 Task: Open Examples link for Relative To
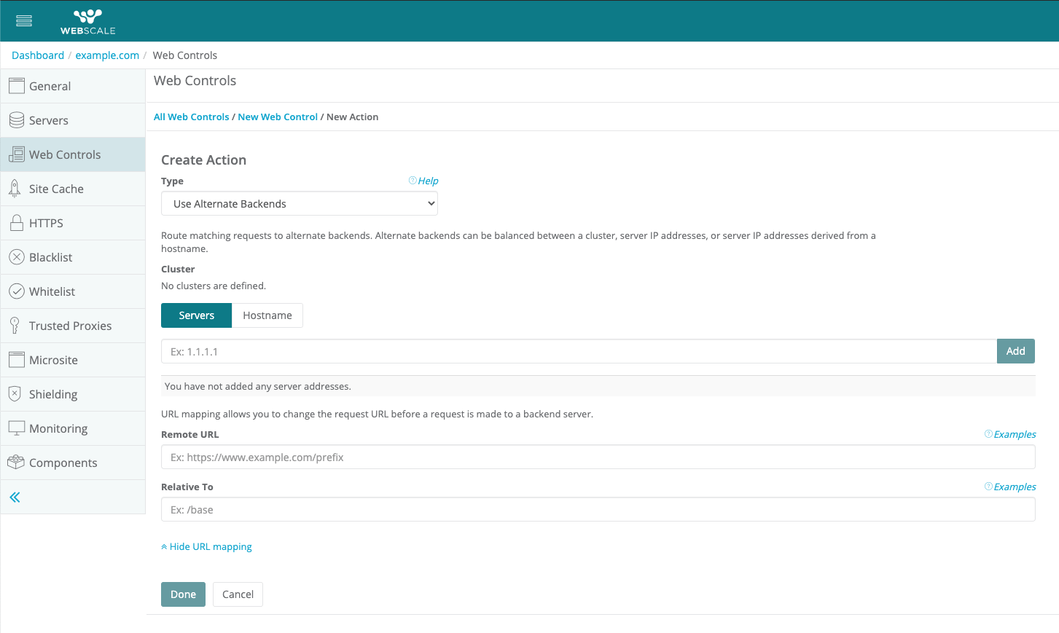pyautogui.click(x=1014, y=487)
